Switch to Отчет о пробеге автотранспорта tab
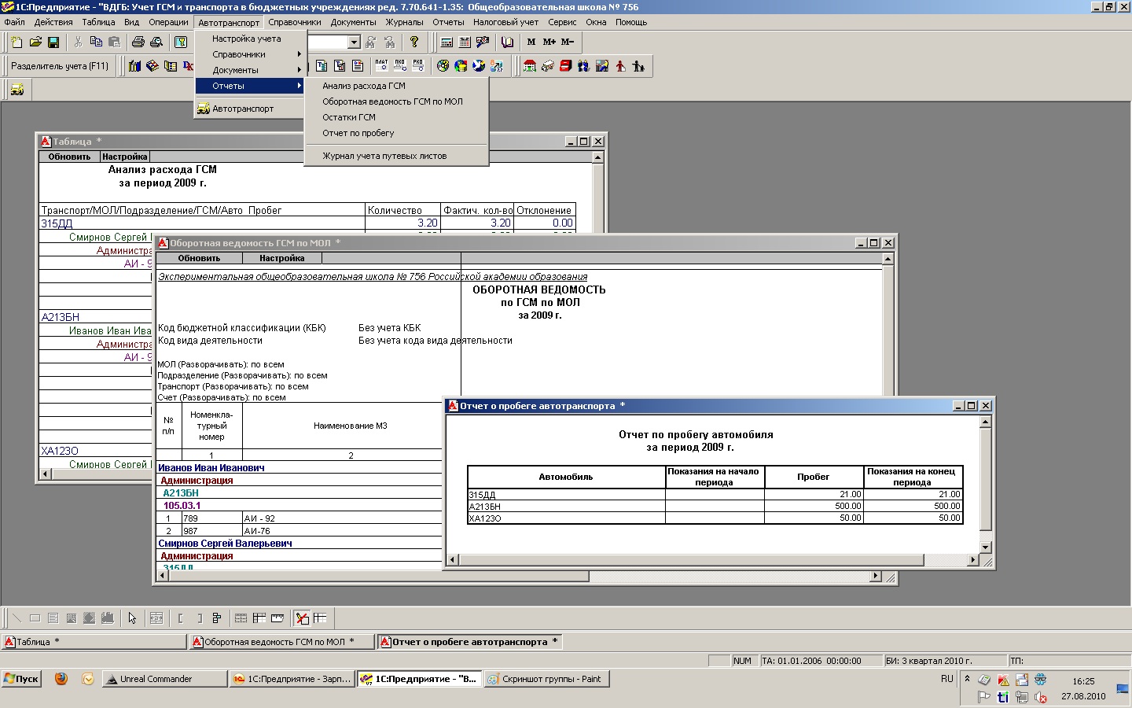The image size is (1132, 708). (469, 642)
